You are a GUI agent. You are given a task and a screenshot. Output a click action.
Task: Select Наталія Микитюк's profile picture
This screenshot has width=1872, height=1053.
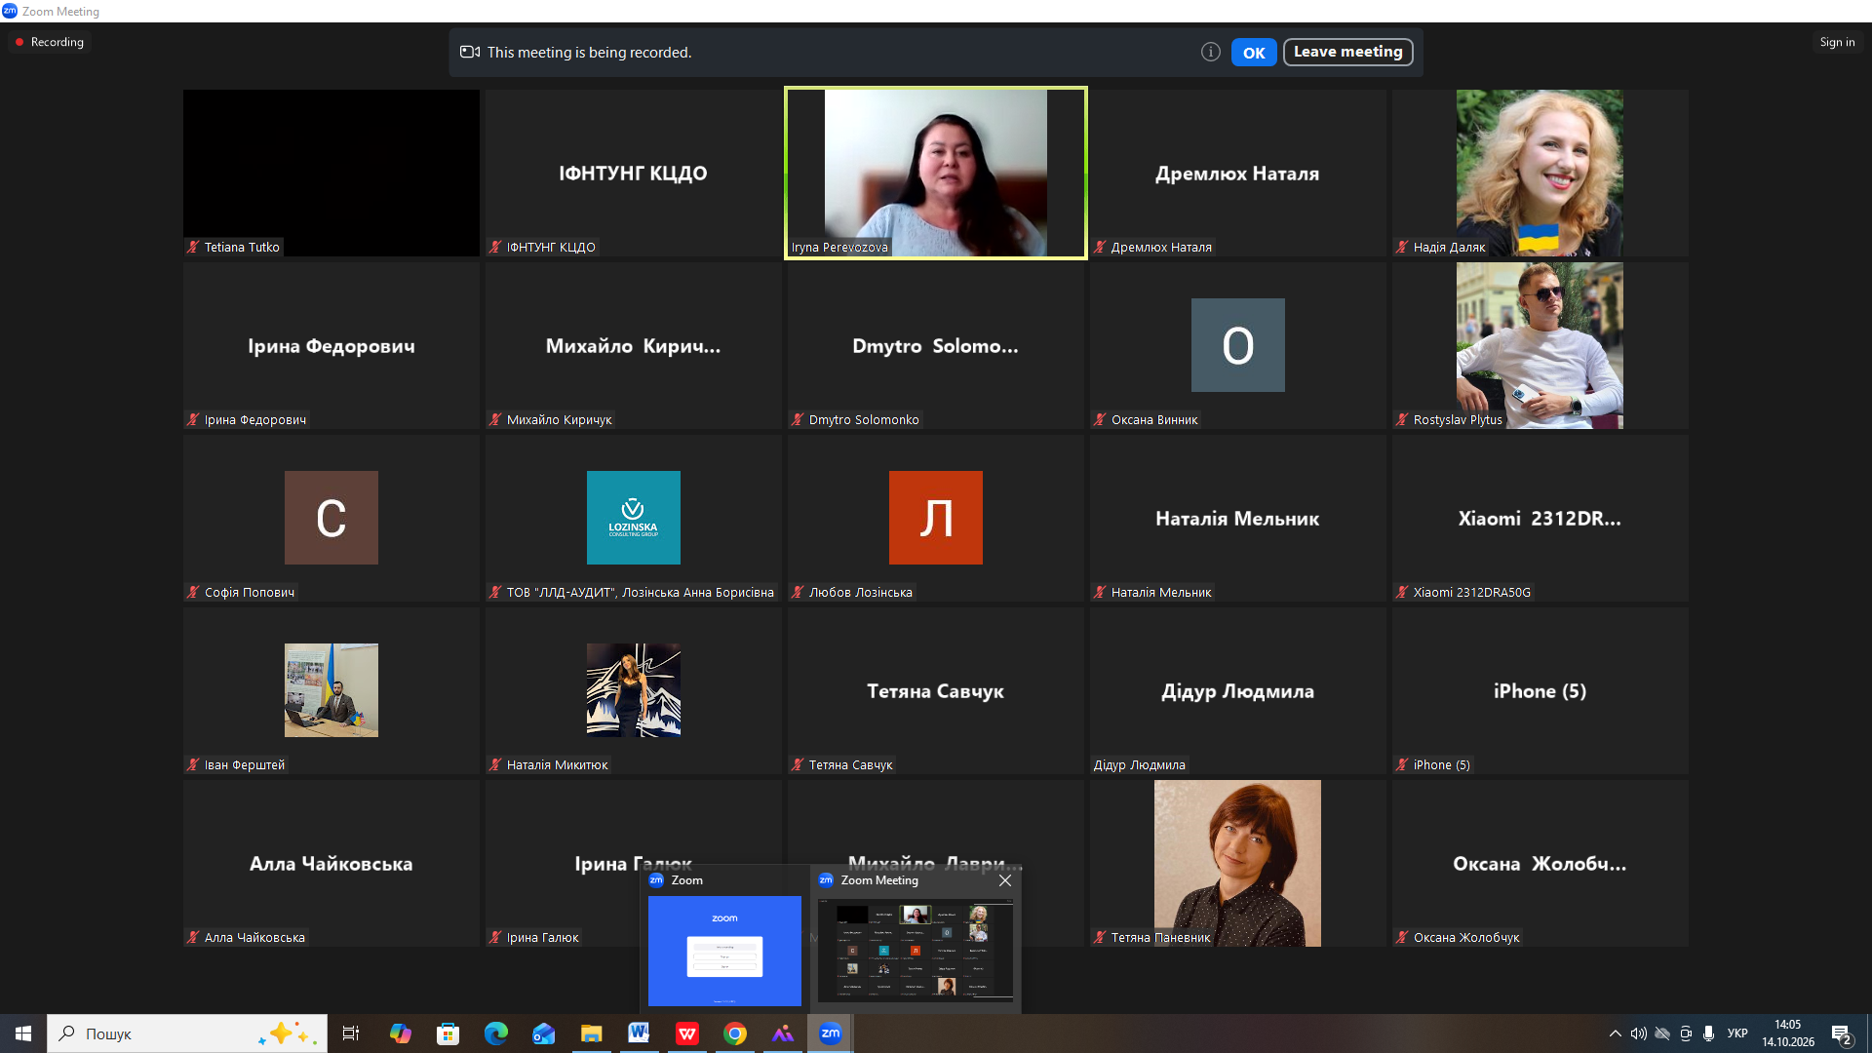634,690
